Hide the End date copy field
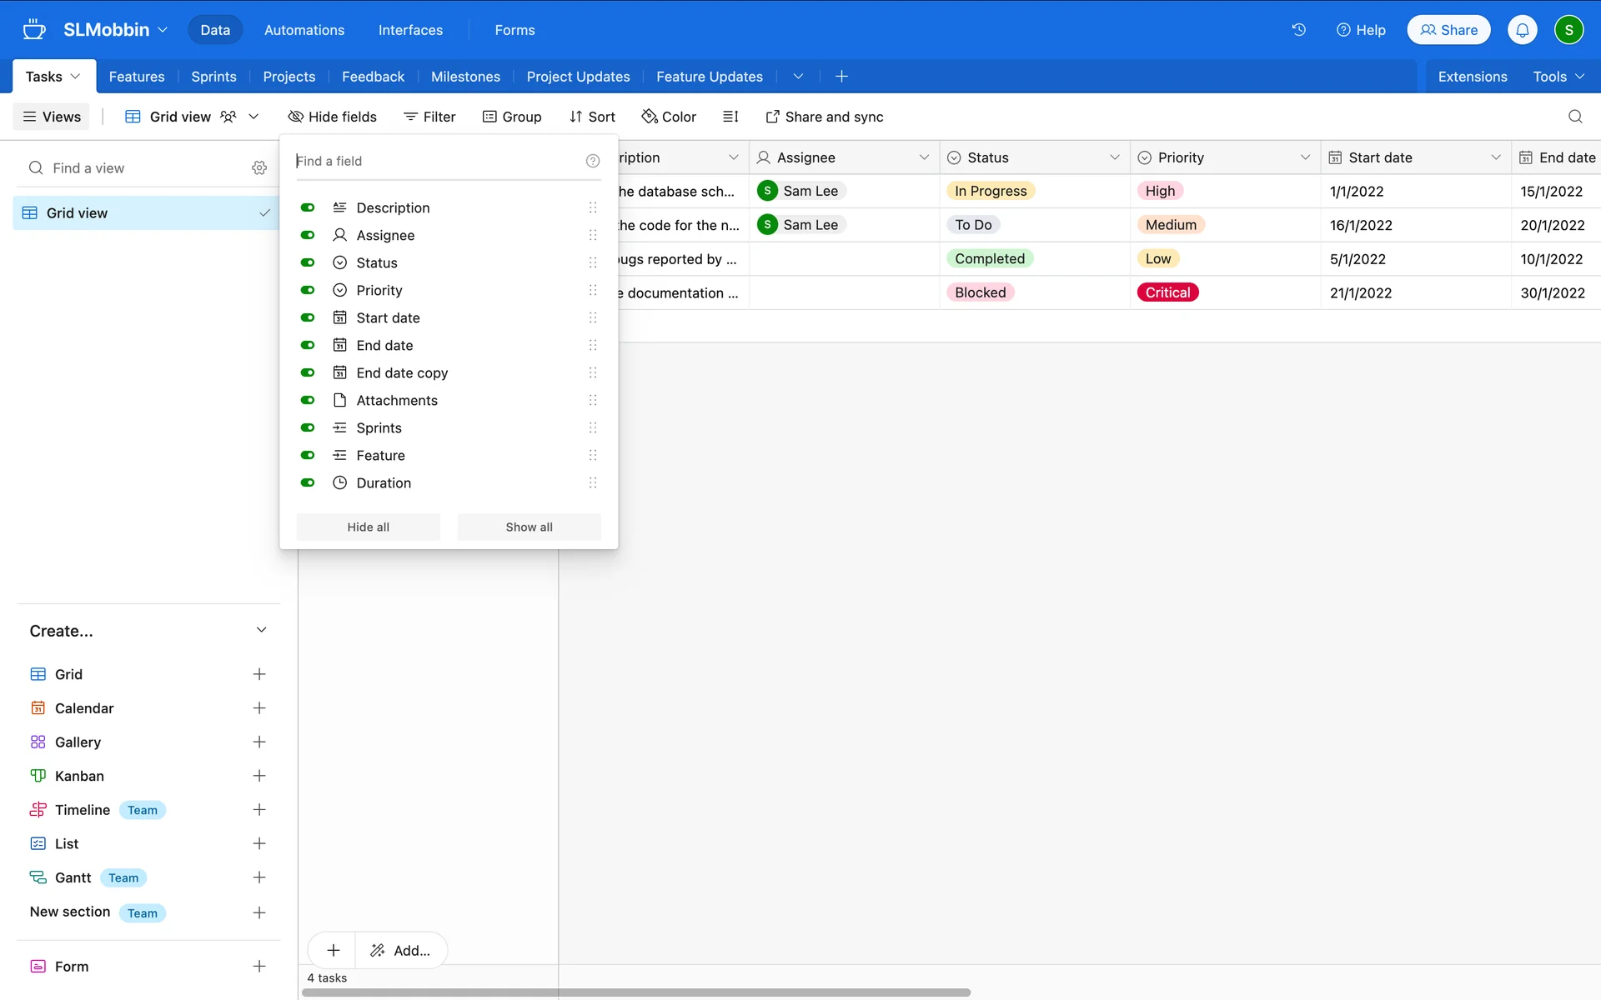 [308, 373]
